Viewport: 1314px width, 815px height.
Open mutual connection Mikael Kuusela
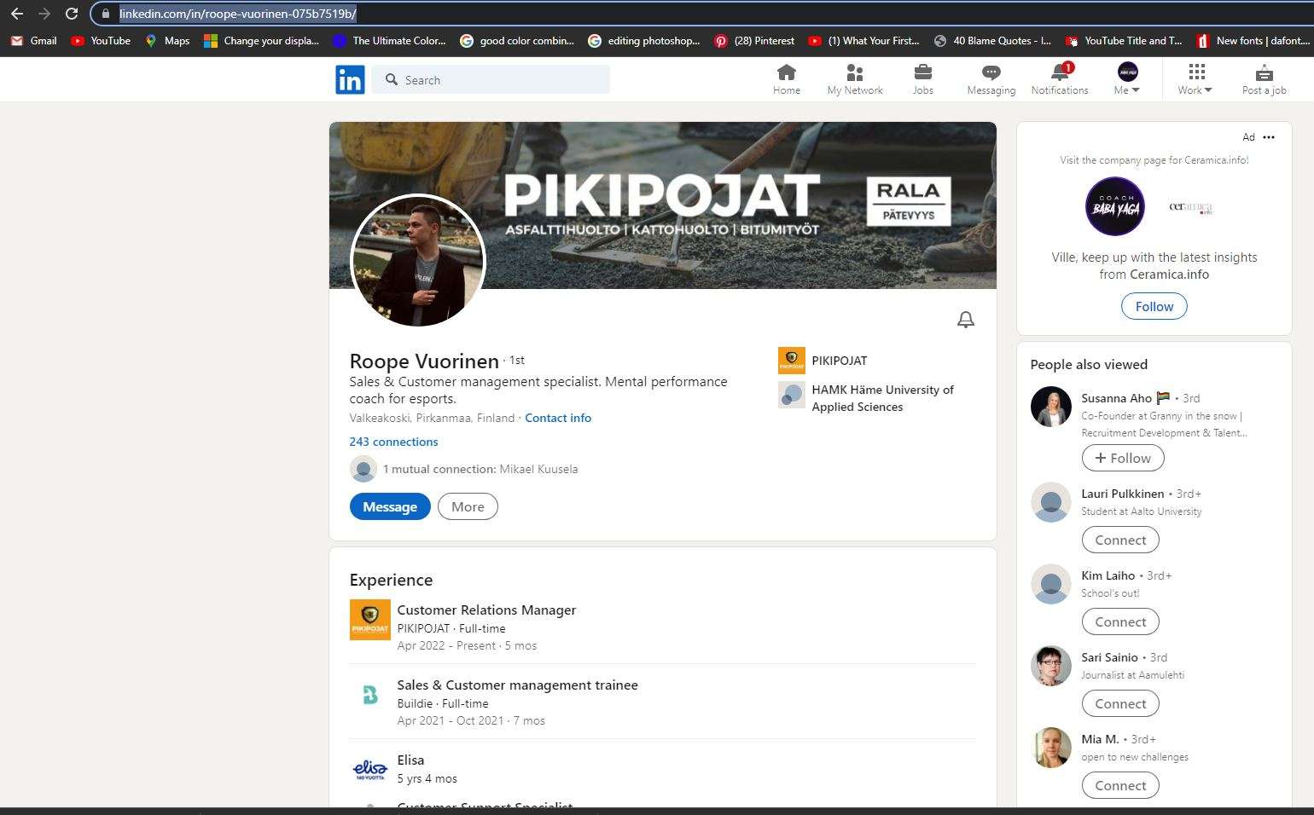click(x=538, y=469)
